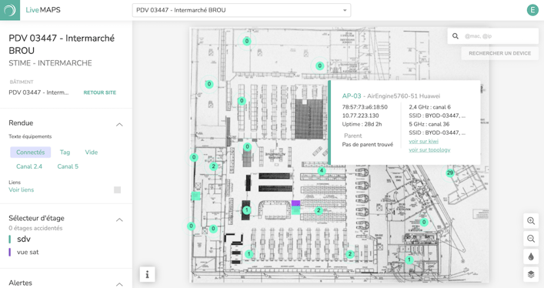Click the 0 étages accidentés text
This screenshot has width=544, height=288.
35,228
